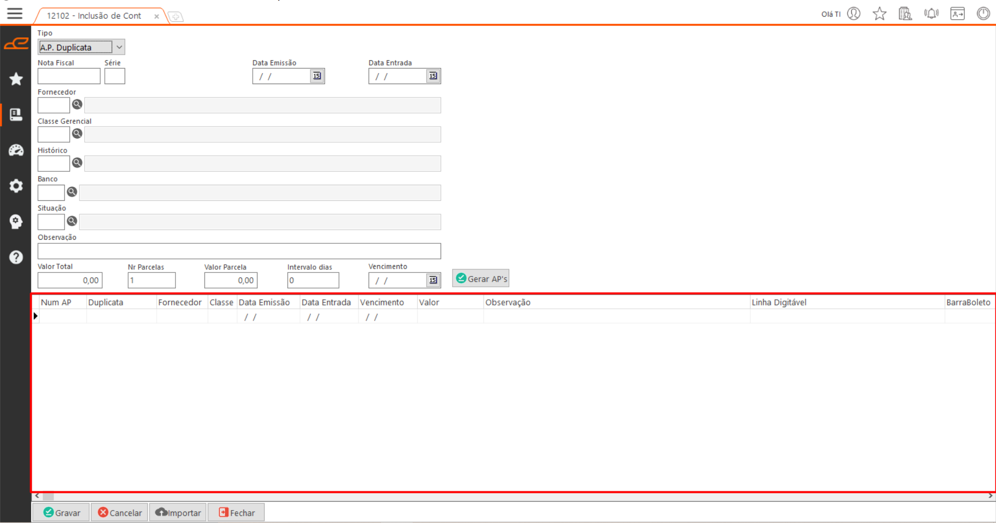This screenshot has width=996, height=523.
Task: Open Classe Gerencial lookup magnifier
Action: point(77,134)
